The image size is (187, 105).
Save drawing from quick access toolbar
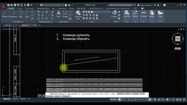coord(15,5)
